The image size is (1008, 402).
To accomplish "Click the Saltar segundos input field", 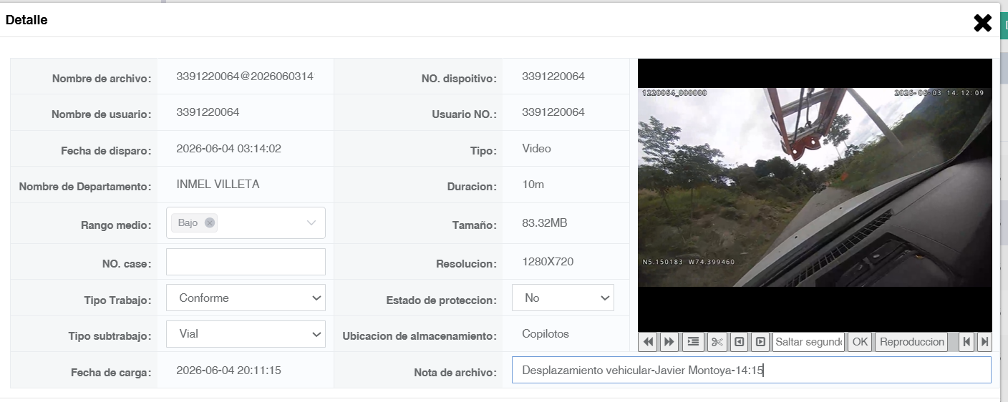I will click(809, 342).
